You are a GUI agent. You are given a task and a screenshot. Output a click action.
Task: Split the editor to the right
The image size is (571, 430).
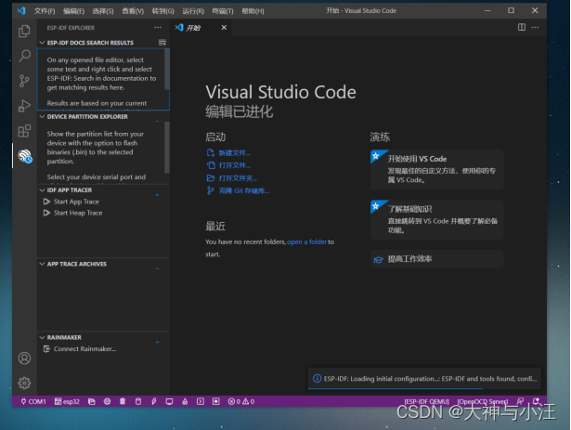(x=522, y=27)
